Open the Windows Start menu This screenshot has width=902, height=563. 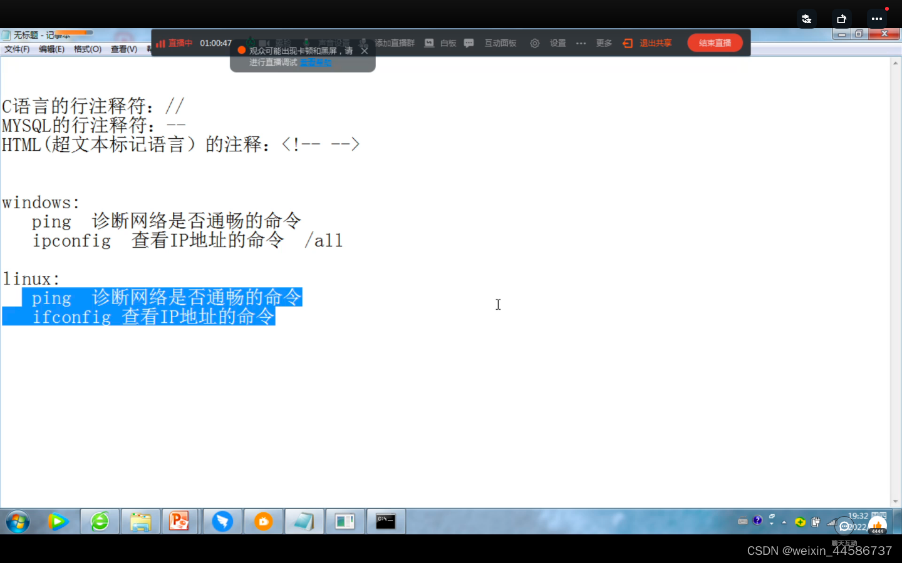(x=18, y=521)
